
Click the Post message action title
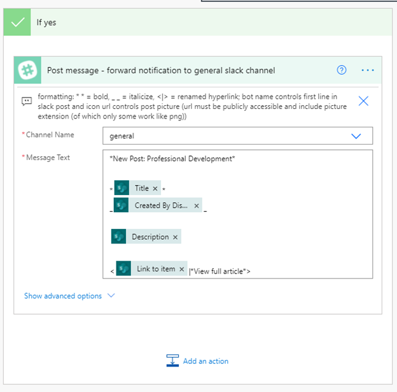pyautogui.click(x=161, y=70)
